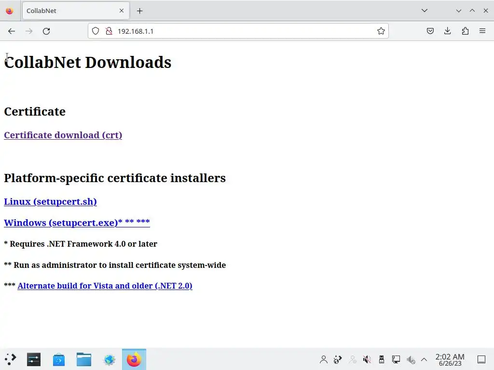The height and width of the screenshot is (370, 494).
Task: Open the Windows (setupcert.exe) link
Action: click(77, 223)
